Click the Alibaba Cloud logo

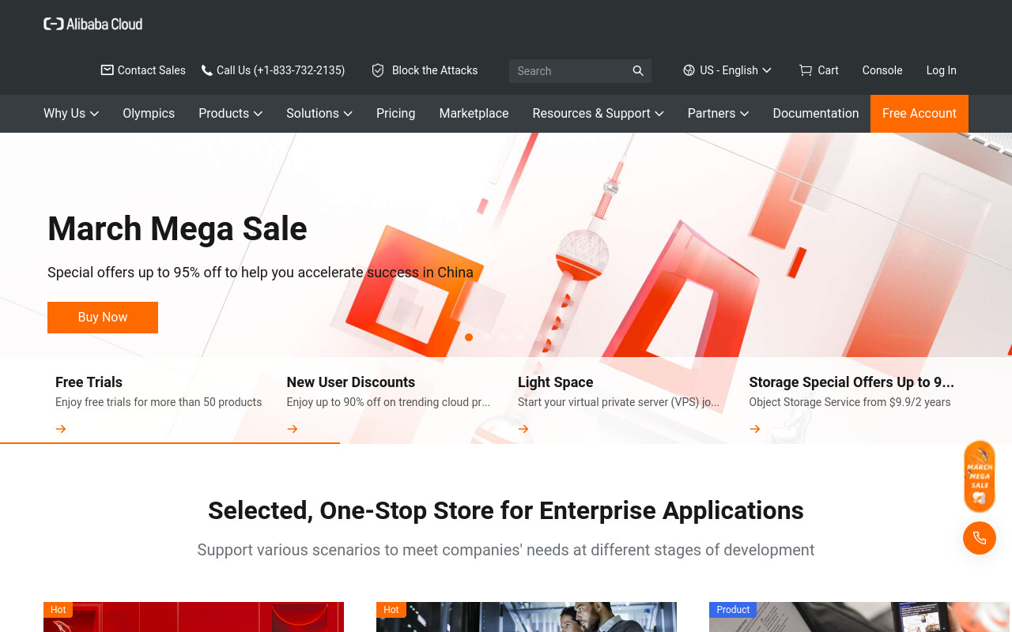coord(93,24)
